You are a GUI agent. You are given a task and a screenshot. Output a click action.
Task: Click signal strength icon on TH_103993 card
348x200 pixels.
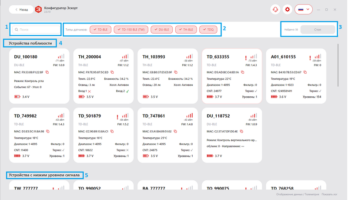(x=189, y=57)
